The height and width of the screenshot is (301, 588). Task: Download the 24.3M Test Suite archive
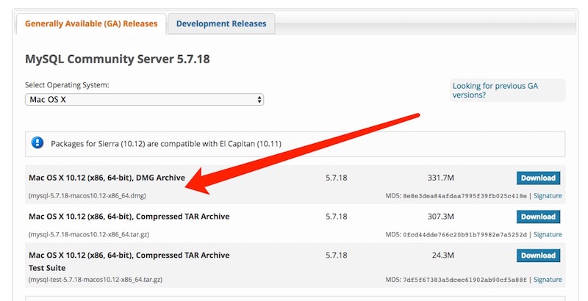[538, 255]
